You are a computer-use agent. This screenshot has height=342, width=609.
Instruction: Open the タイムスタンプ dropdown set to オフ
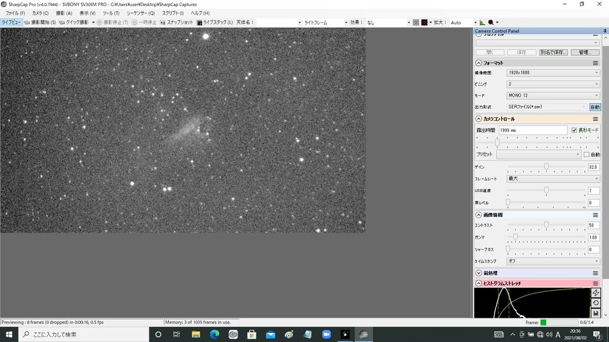pos(553,261)
